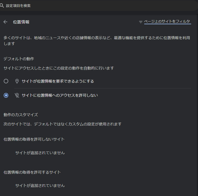The height and width of the screenshot is (196, 198).
Task: Click the empty message under blocked sites
Action: 40,153
